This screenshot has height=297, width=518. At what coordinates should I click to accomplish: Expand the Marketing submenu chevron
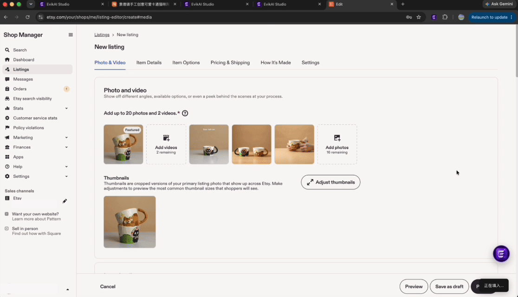66,137
